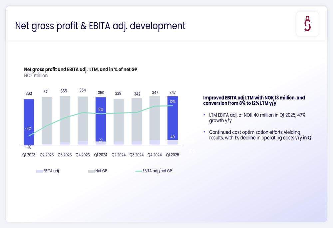Select the blue Q1 2023 bar
This screenshot has height=228, width=333.
(x=29, y=122)
